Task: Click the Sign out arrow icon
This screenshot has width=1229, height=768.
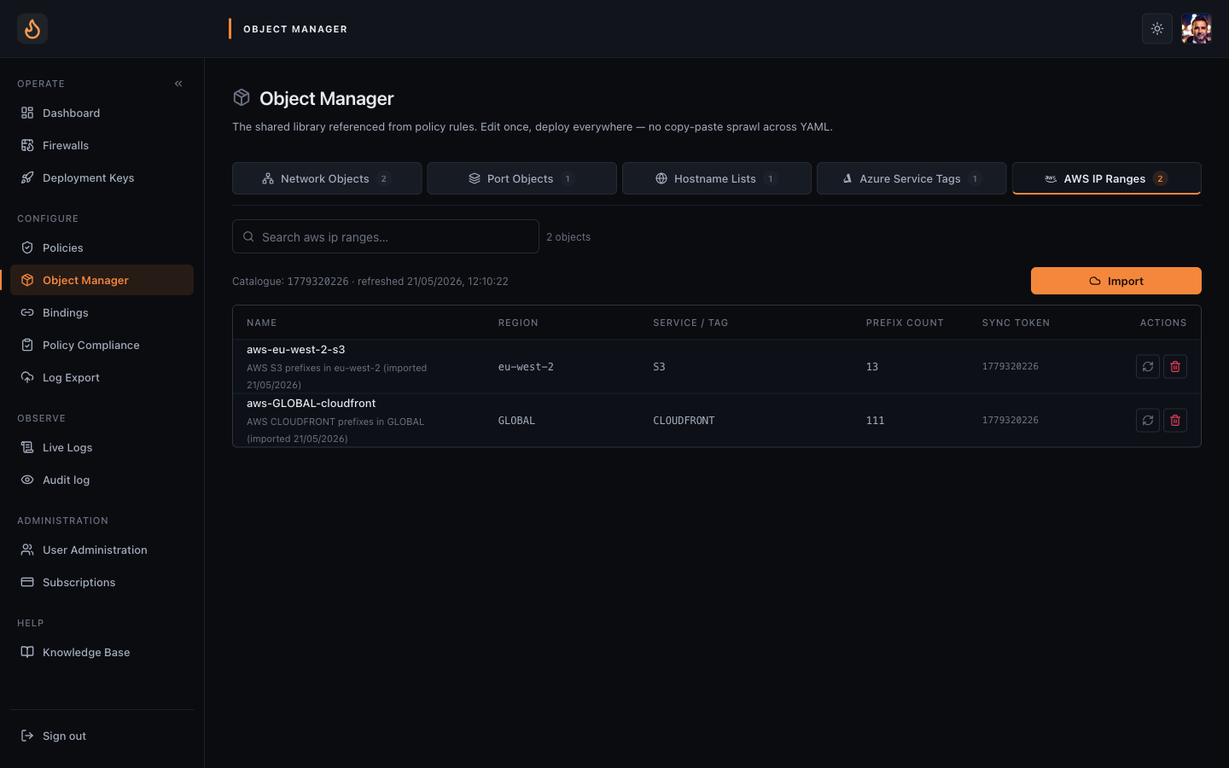Action: pyautogui.click(x=27, y=736)
